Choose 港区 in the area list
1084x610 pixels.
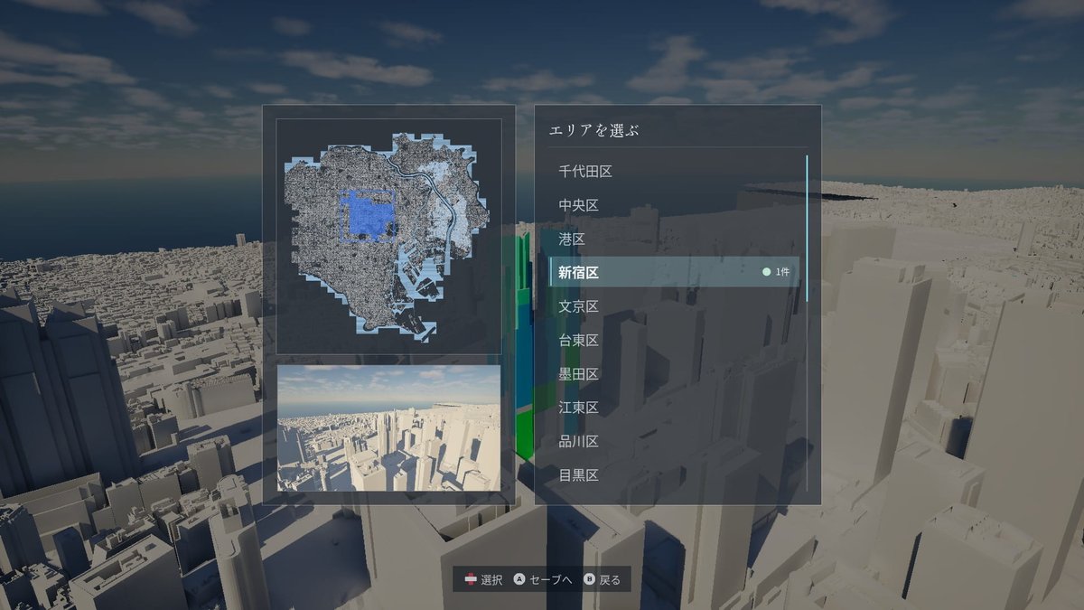[x=674, y=239]
